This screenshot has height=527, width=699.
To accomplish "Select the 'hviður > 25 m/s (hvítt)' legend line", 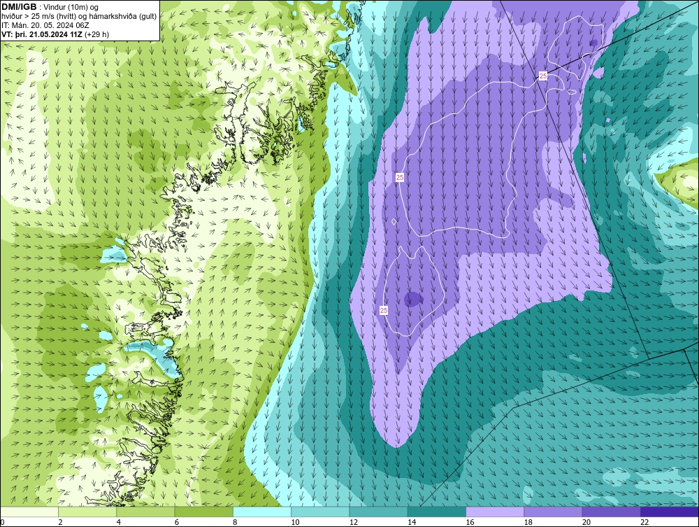I will point(39,16).
